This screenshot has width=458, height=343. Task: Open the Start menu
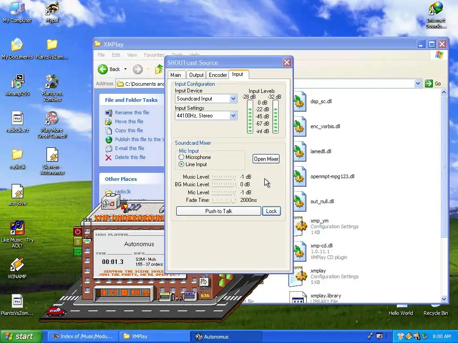point(21,336)
